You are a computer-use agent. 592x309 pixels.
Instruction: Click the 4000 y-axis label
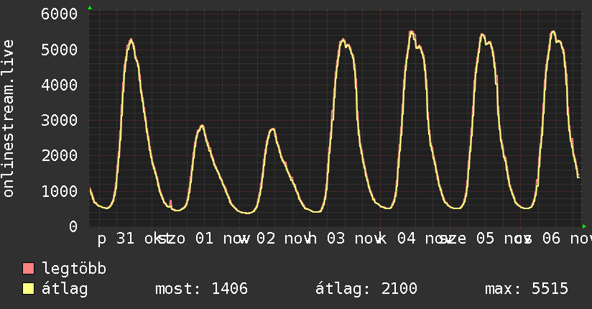click(60, 85)
